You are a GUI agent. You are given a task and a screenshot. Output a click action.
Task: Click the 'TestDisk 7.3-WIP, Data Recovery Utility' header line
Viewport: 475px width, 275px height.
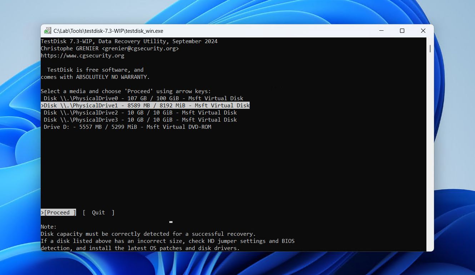coord(129,41)
